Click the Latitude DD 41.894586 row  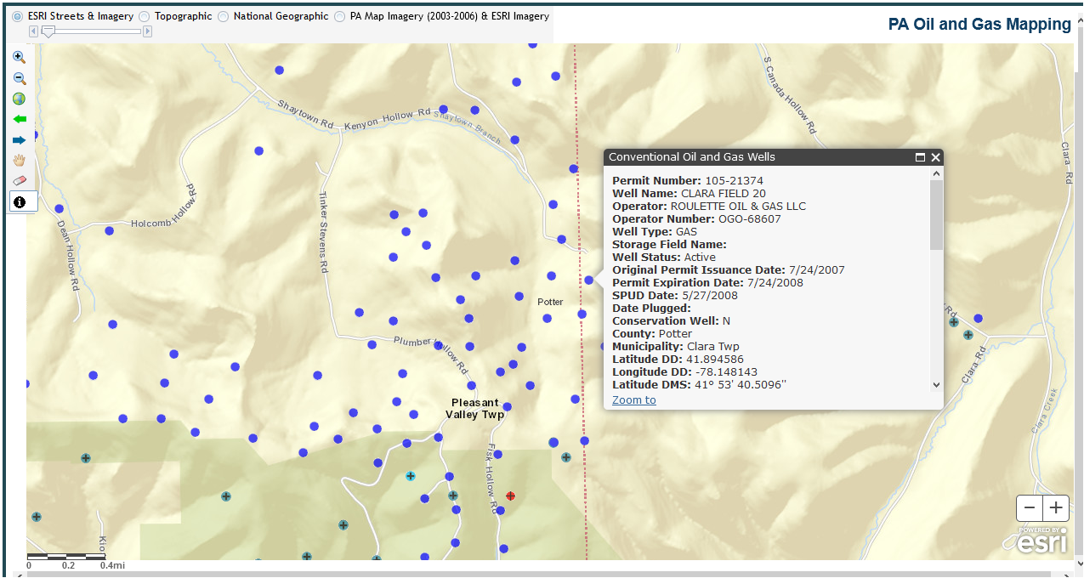tap(678, 359)
